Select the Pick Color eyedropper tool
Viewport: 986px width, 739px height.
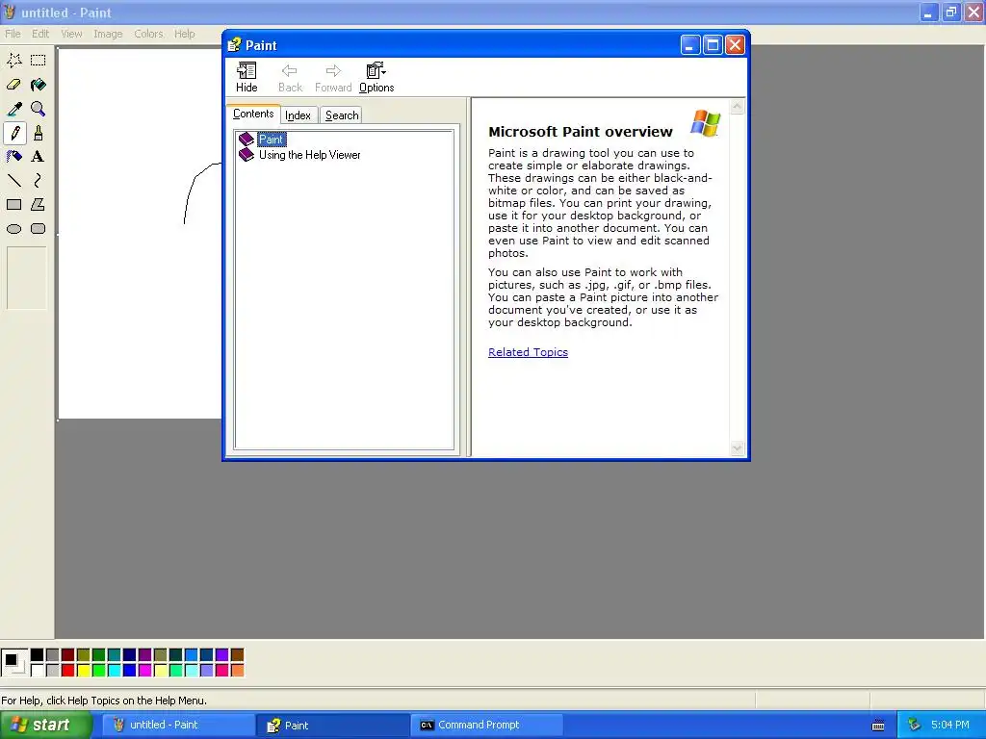[14, 109]
